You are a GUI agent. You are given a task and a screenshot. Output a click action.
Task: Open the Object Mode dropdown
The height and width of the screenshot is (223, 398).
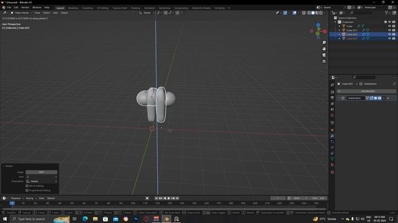21,12
